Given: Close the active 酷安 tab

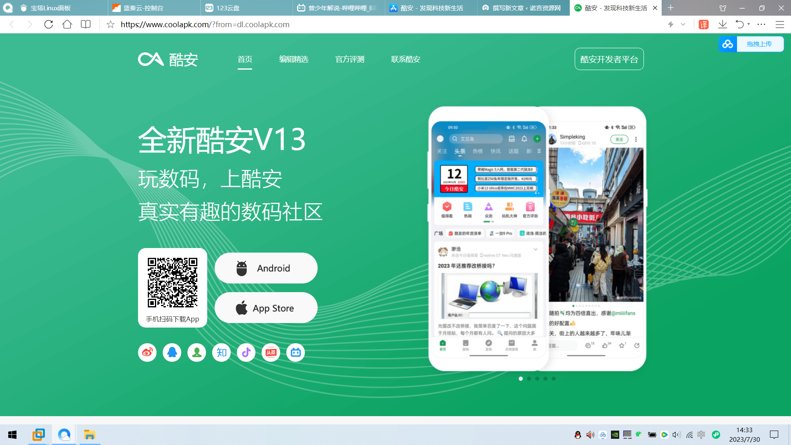Looking at the screenshot, I should (x=655, y=8).
